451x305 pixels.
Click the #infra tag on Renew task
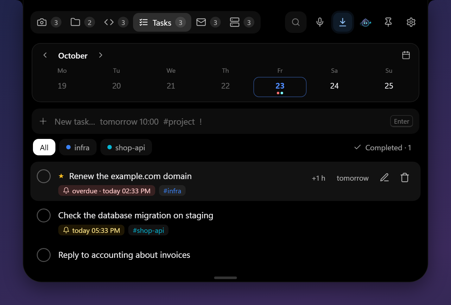(x=172, y=191)
